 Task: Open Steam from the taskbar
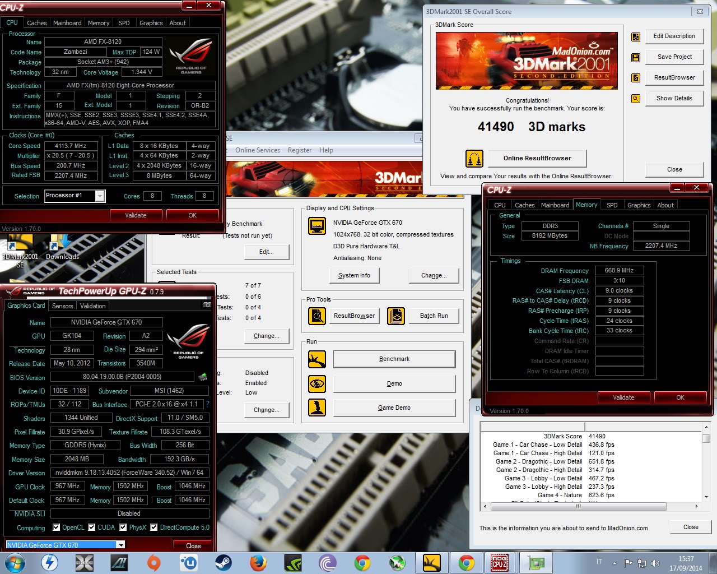click(224, 563)
